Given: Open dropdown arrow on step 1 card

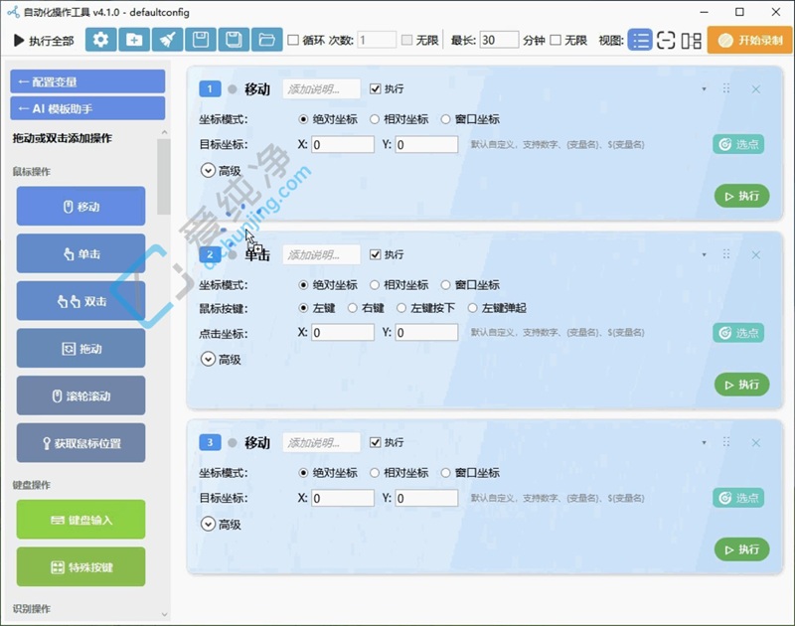Looking at the screenshot, I should [704, 89].
